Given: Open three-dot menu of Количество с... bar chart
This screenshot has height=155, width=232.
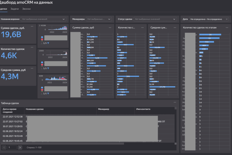Looking at the screenshot, I should [142, 27].
